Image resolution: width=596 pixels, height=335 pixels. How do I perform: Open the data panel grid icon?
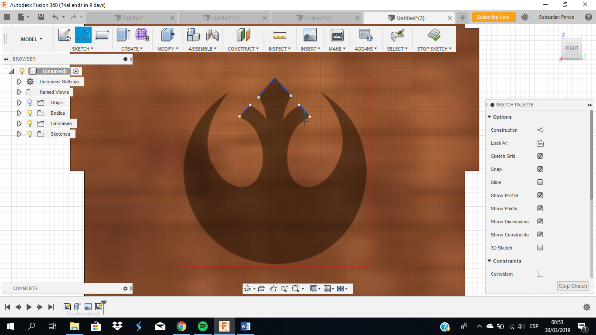coord(7,17)
